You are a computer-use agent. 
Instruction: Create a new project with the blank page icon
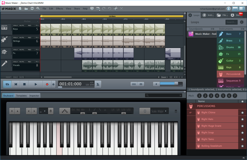(20, 9)
